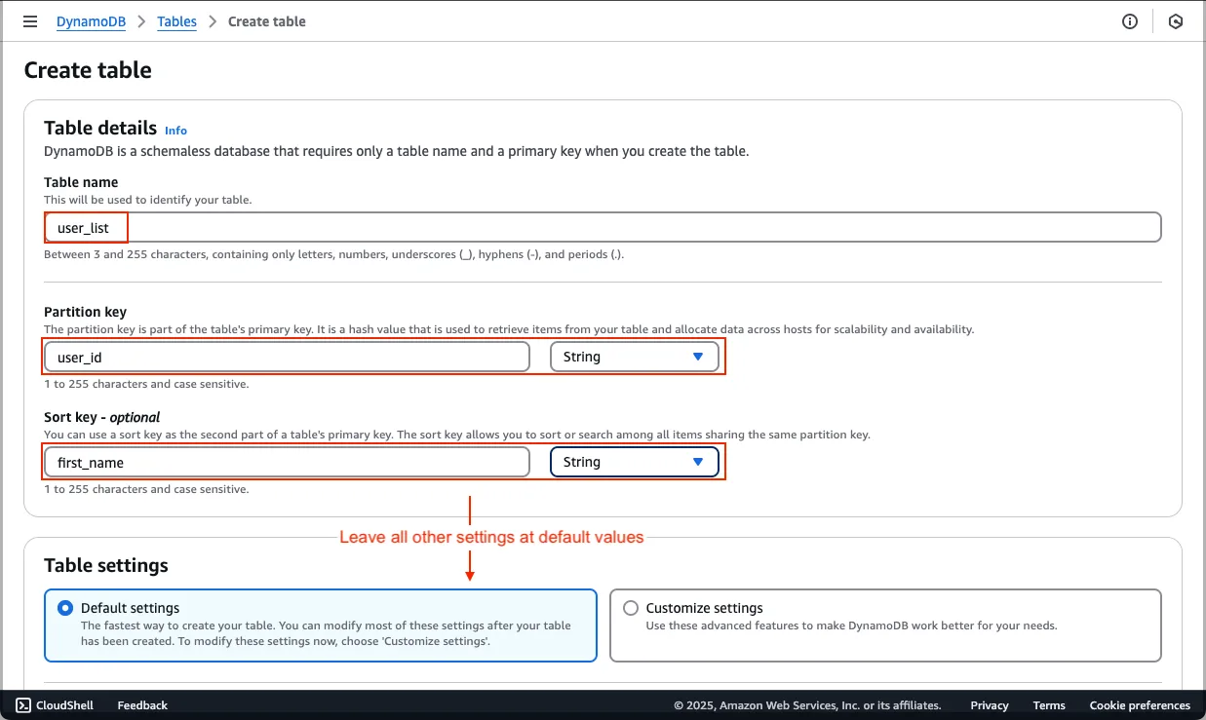Image resolution: width=1206 pixels, height=720 pixels.
Task: Open partition key String type dropdown
Action: pos(634,357)
